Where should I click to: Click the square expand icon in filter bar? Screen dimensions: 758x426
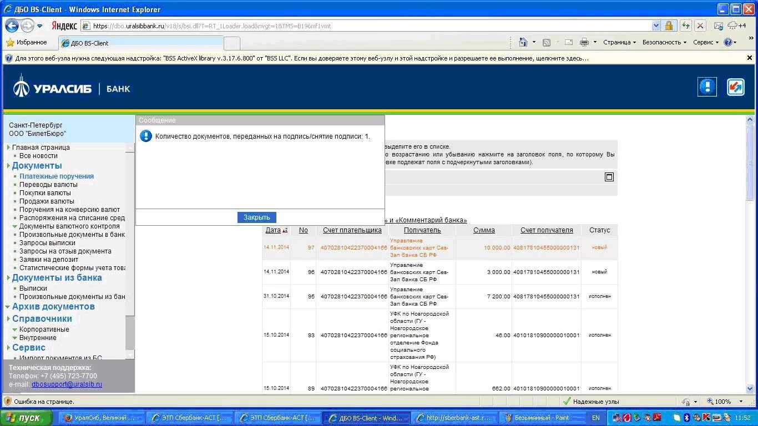click(609, 177)
